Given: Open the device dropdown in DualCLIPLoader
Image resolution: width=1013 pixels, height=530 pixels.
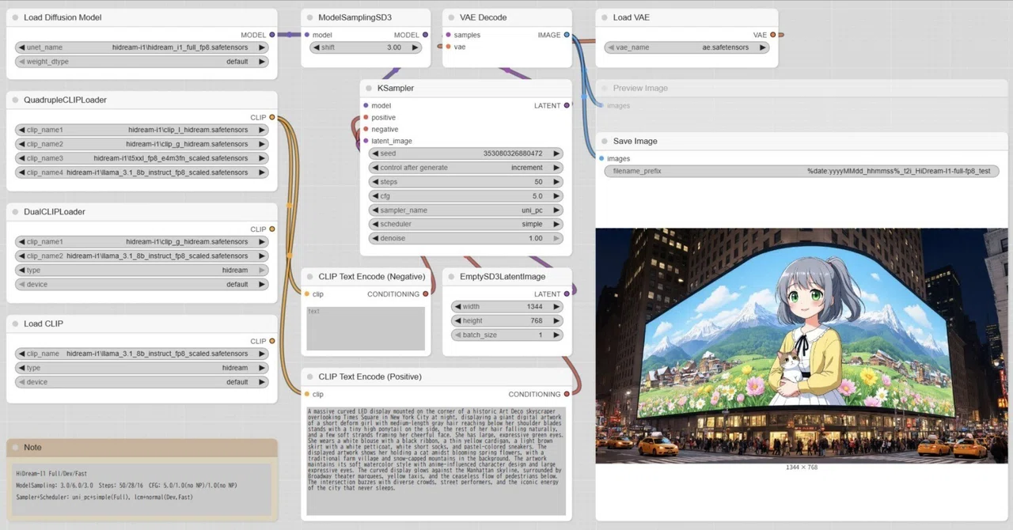Looking at the screenshot, I should [x=142, y=285].
